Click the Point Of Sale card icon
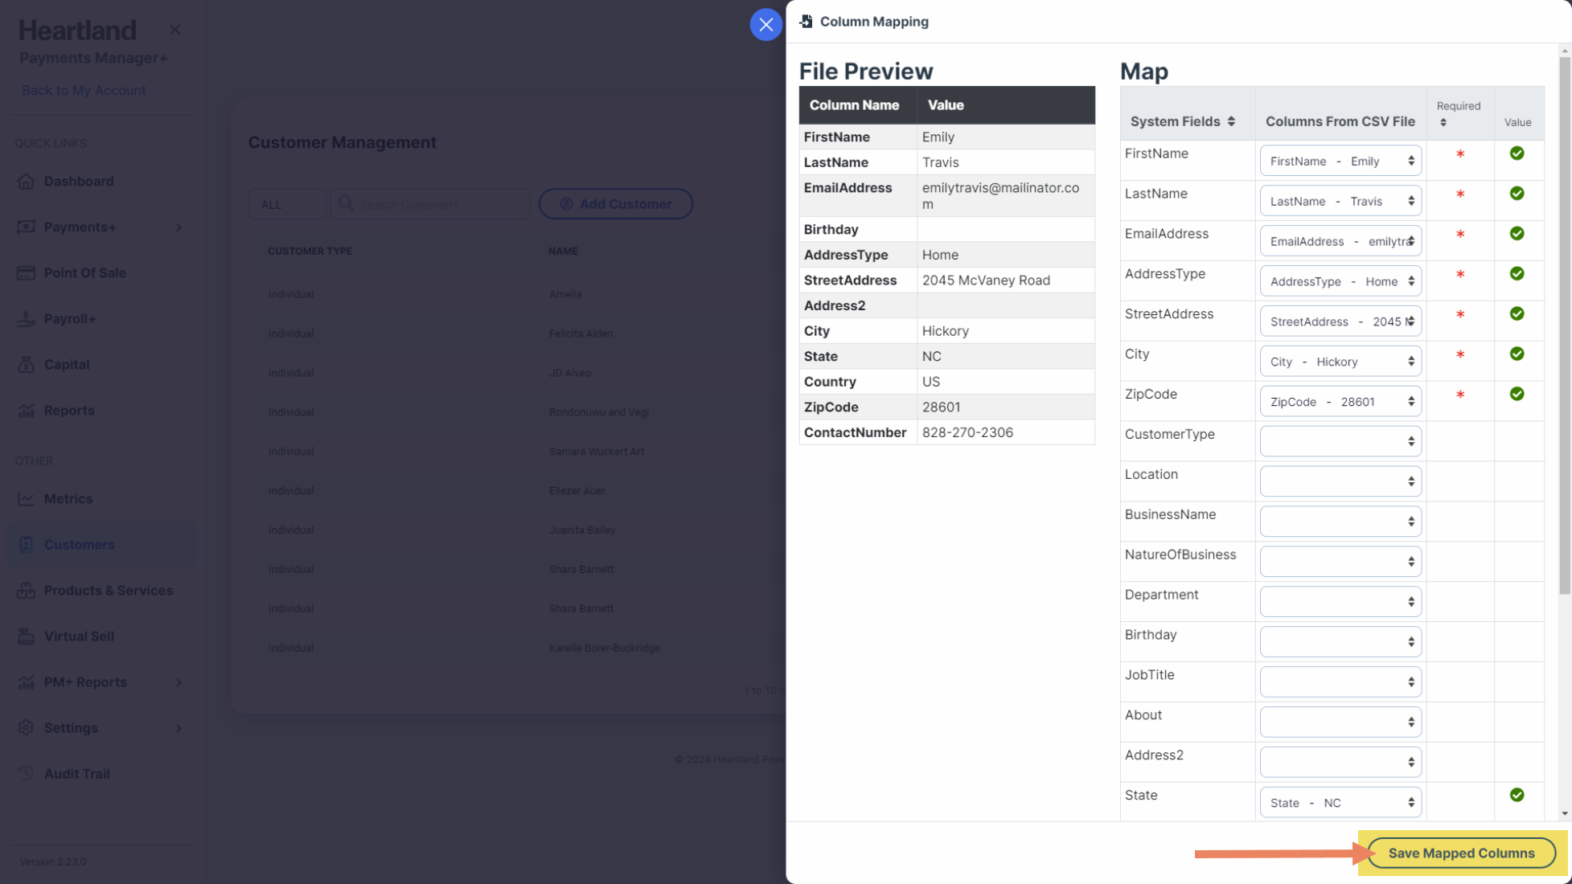Viewport: 1572px width, 884px height. coord(26,273)
